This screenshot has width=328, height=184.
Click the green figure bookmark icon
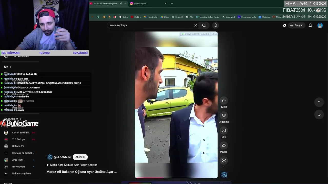(98, 17)
